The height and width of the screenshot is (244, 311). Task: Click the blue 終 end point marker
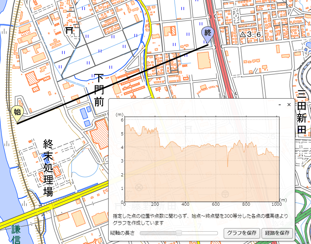click(208, 35)
